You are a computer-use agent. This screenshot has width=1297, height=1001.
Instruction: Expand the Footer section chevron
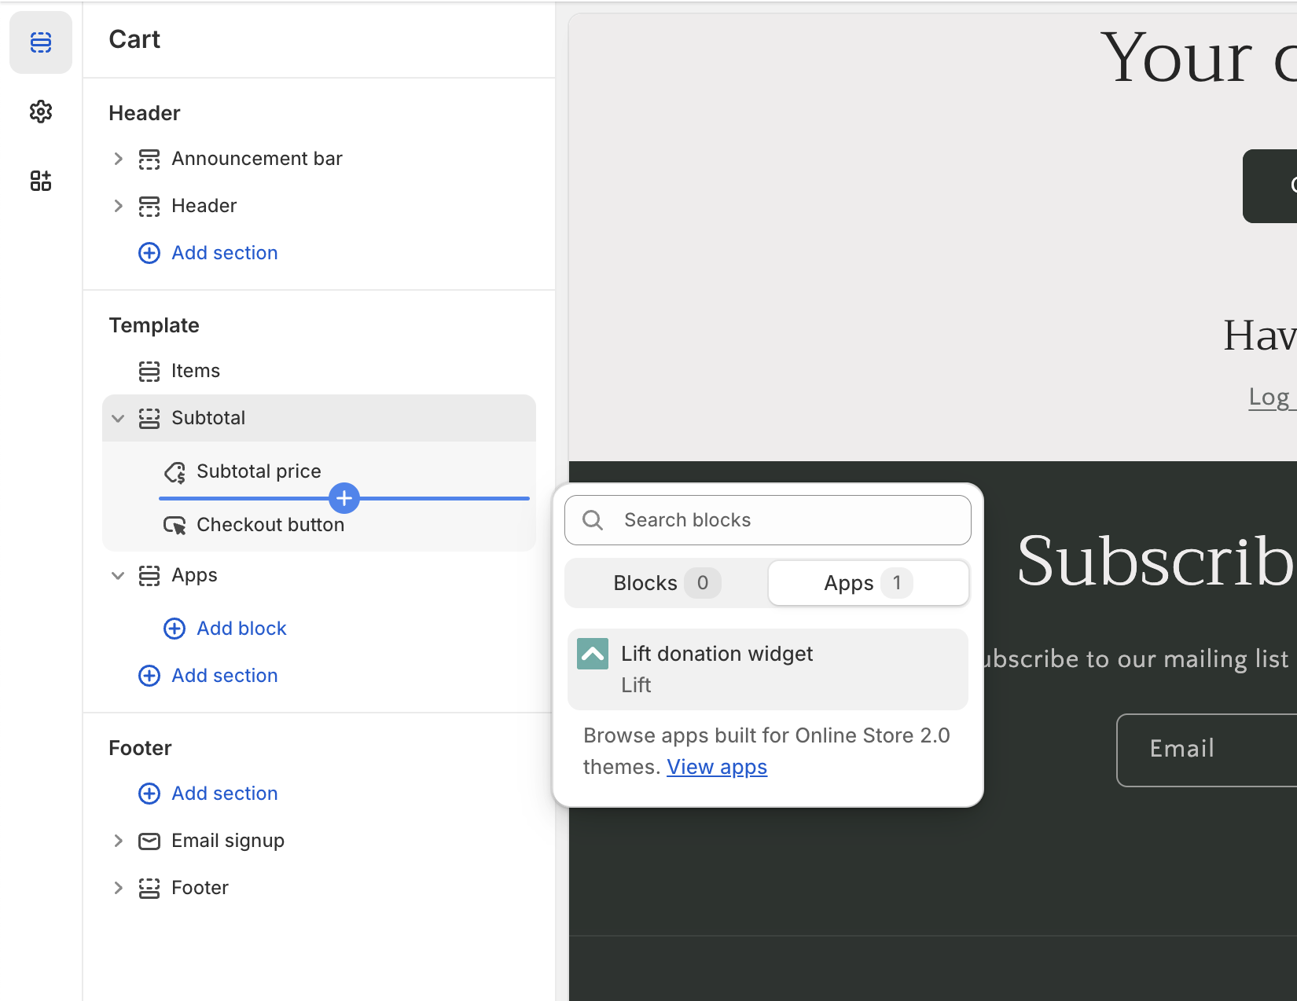coord(118,888)
